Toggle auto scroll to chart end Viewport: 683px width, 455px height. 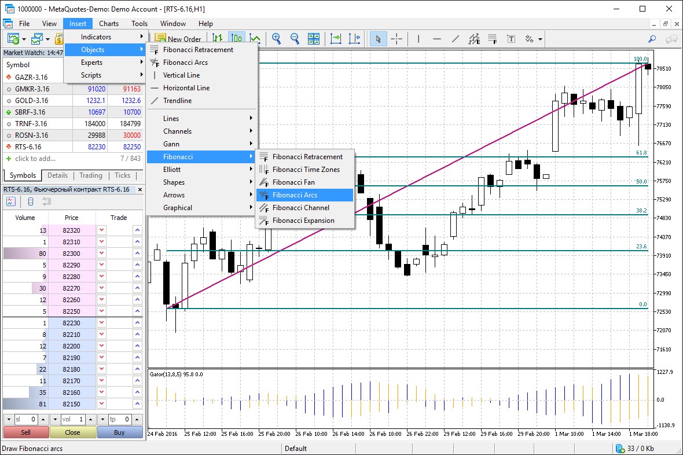pos(335,39)
